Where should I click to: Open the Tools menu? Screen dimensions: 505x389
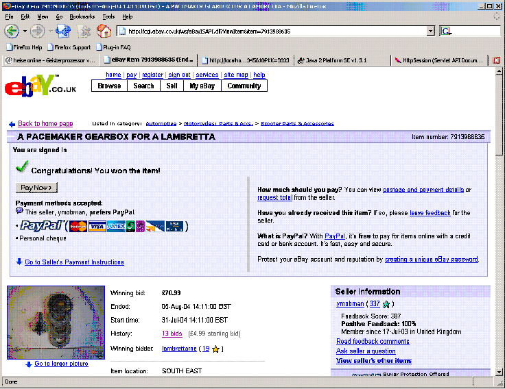(108, 16)
